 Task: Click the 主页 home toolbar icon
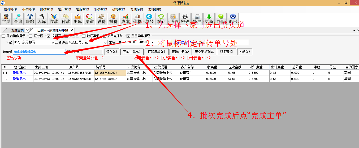tap(6, 19)
